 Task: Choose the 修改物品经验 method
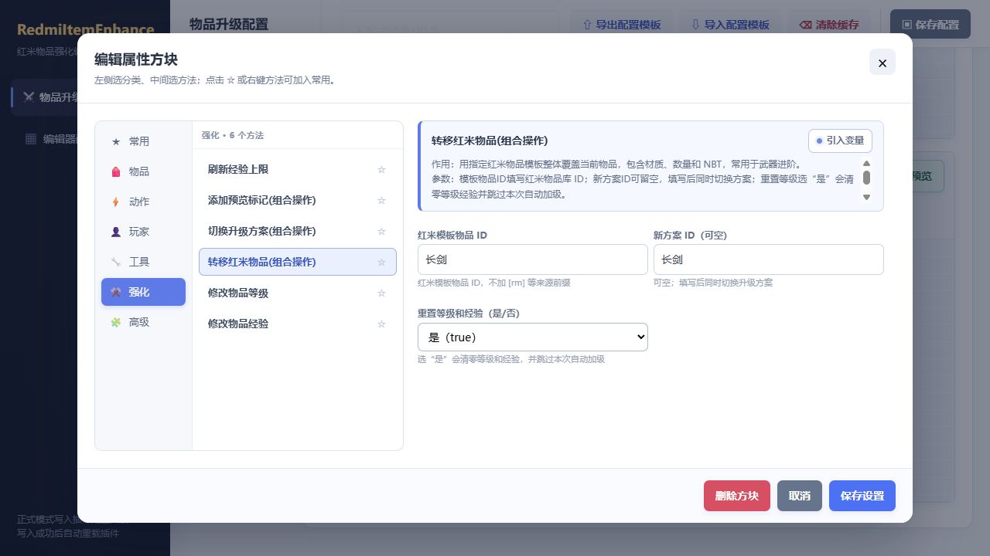click(298, 324)
